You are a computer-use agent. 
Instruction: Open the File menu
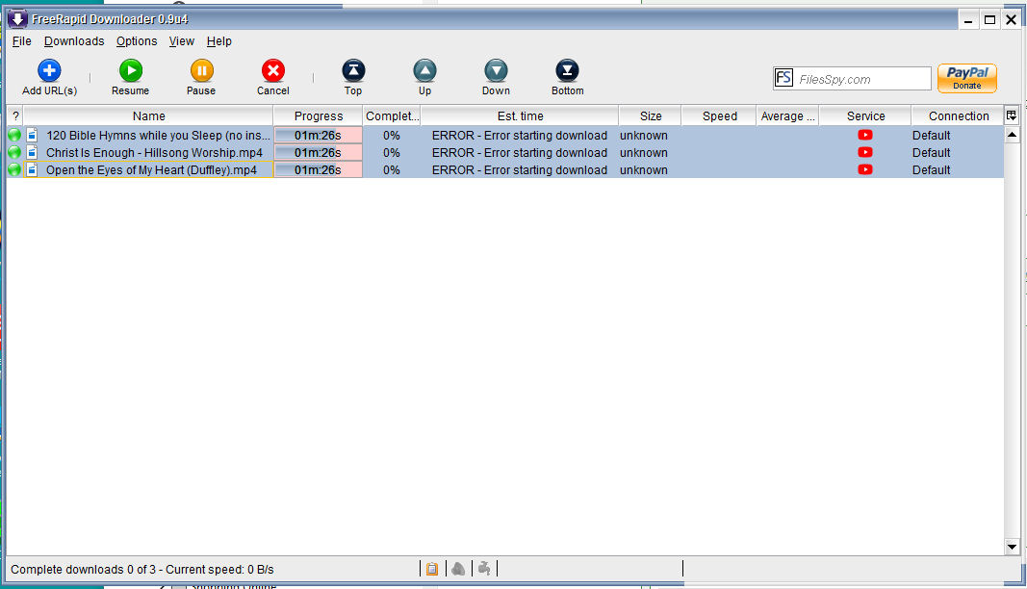click(21, 41)
